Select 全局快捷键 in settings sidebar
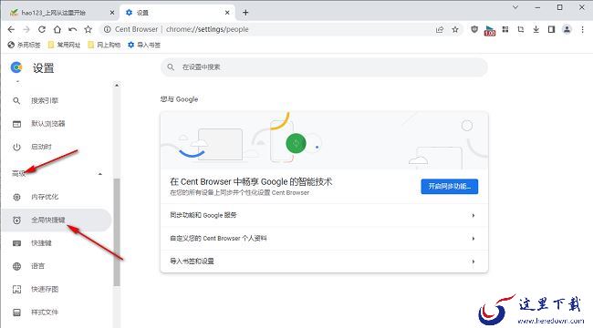593x328 pixels. click(57, 220)
